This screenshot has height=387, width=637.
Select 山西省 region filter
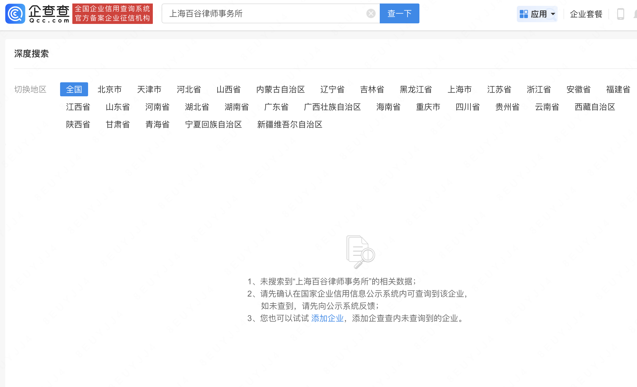[229, 89]
